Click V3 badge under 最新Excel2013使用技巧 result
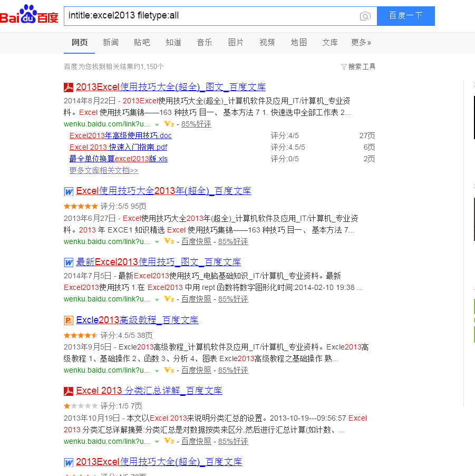The height and width of the screenshot is (476, 475). click(169, 299)
